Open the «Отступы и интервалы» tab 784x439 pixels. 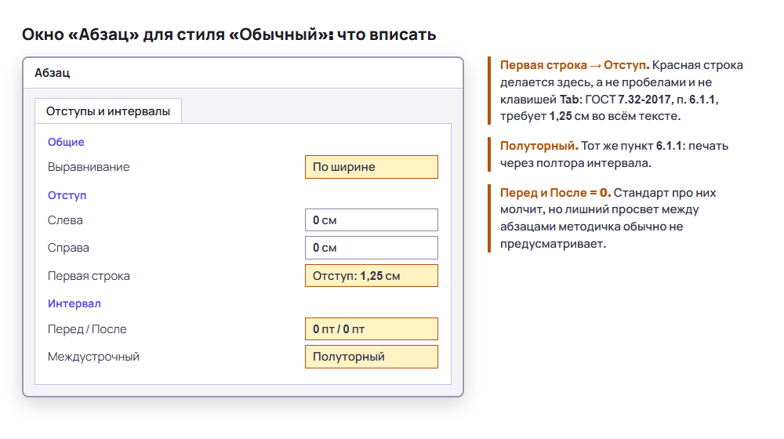click(x=108, y=111)
